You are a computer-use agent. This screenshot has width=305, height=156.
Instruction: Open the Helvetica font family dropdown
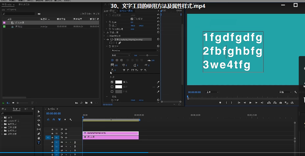[x=135, y=50]
